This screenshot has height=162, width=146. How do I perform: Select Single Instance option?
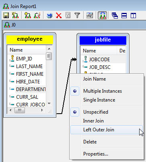point(99,100)
